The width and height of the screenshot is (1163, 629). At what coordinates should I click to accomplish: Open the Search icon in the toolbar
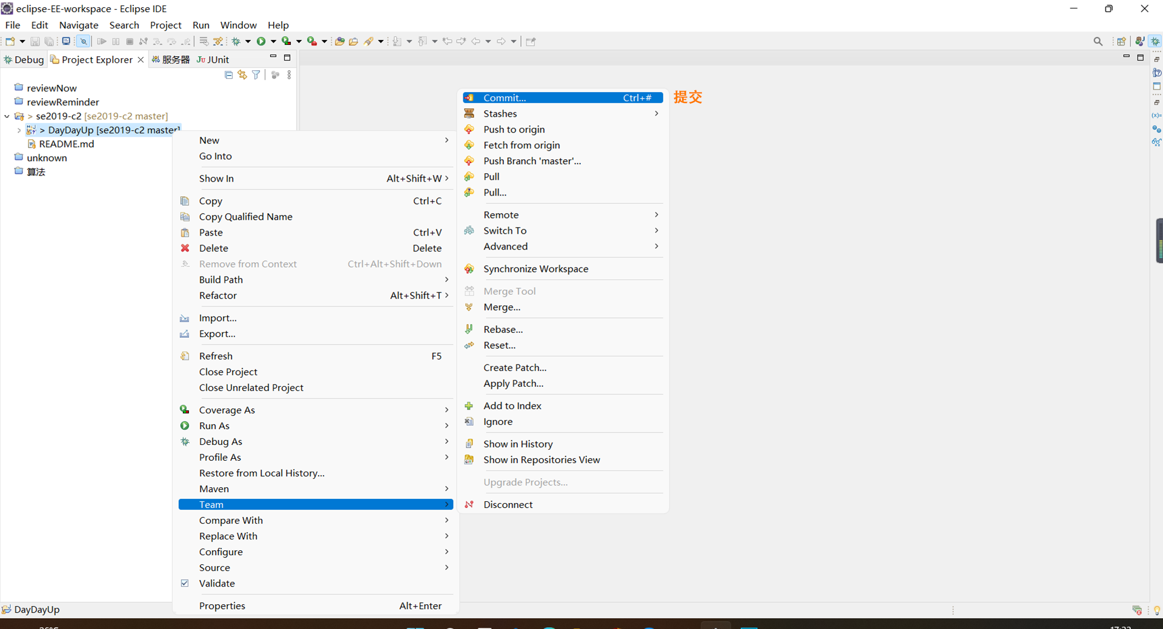(x=1098, y=41)
